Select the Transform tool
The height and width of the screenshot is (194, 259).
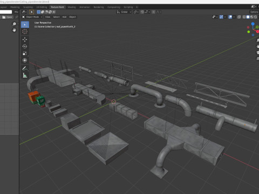click(x=25, y=60)
